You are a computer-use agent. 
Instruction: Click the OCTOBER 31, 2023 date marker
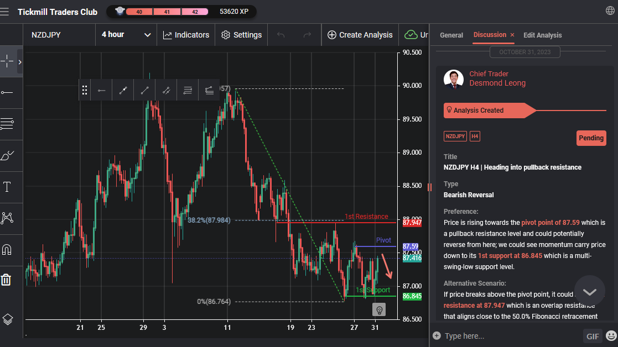524,52
